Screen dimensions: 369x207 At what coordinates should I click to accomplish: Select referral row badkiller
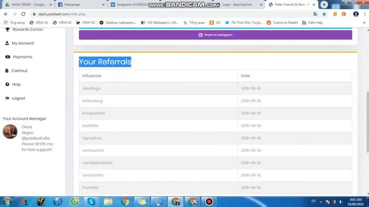point(215,126)
